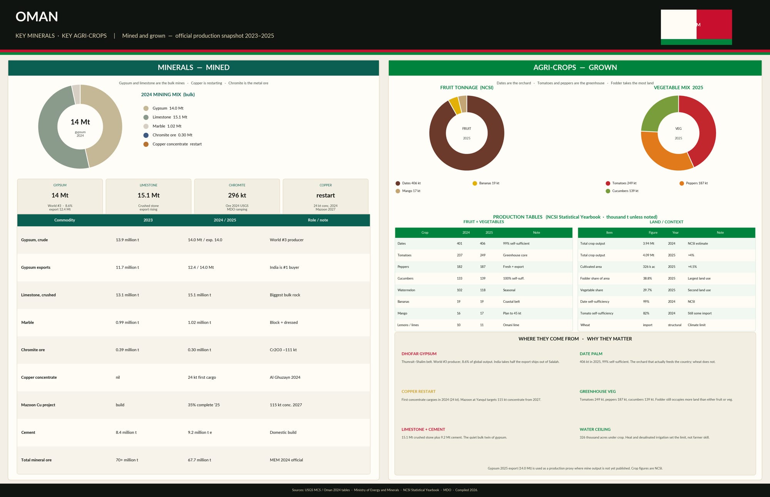Click the 'Mazoon Cu project' row label
This screenshot has height=497, width=770.
tap(38, 405)
